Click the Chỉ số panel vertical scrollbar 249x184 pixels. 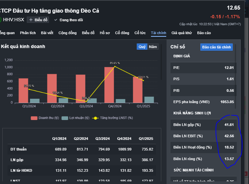coord(236,80)
